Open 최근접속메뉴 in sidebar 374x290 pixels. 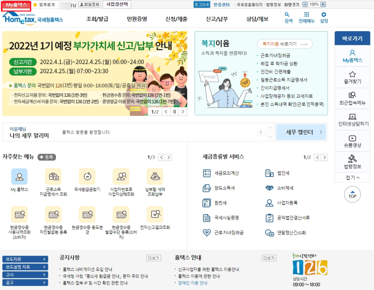(x=352, y=99)
